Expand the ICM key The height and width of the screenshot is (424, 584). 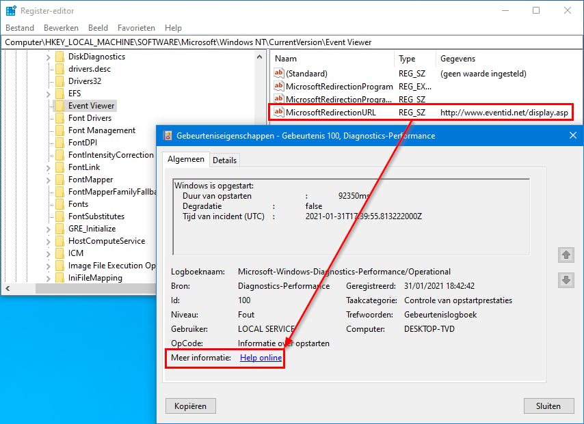coord(48,254)
